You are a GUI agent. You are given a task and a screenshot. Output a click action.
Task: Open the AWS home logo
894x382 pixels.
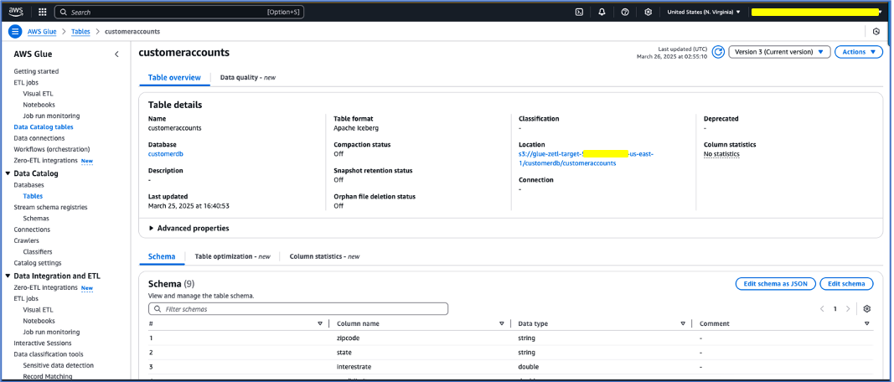point(15,12)
